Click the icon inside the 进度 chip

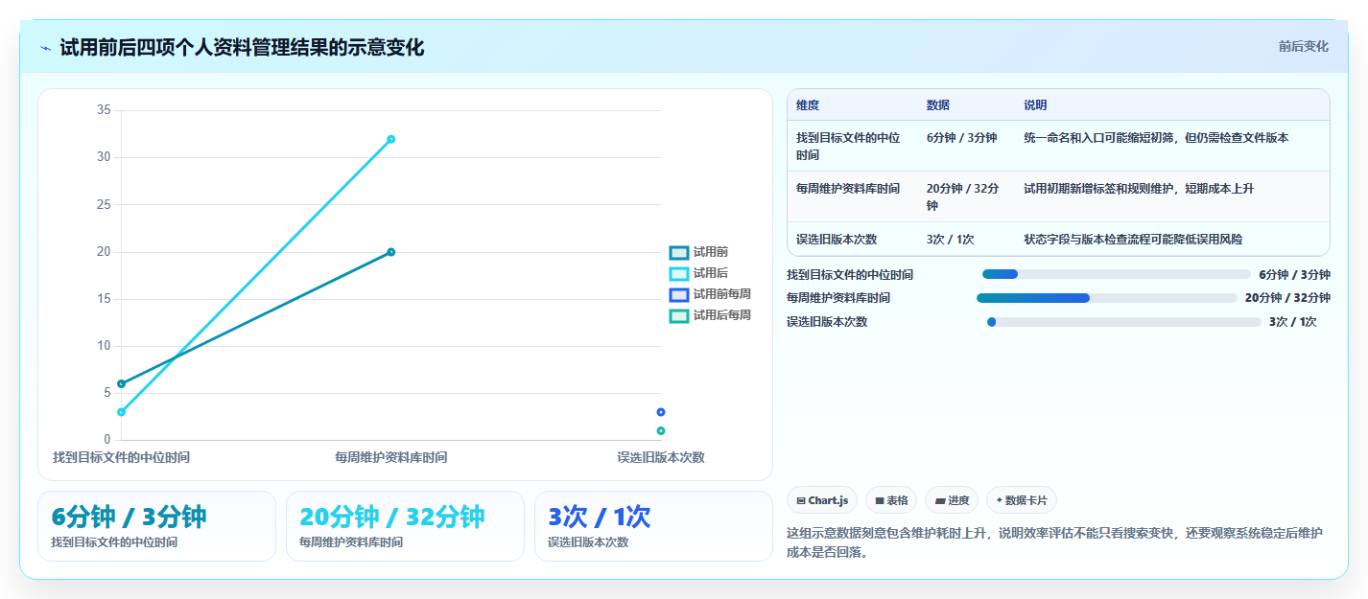pyautogui.click(x=940, y=500)
